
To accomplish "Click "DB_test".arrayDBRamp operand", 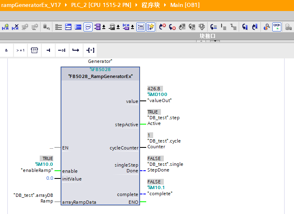I will tap(34, 198).
